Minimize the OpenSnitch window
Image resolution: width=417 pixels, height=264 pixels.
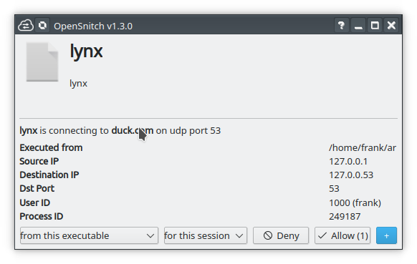tap(358, 26)
